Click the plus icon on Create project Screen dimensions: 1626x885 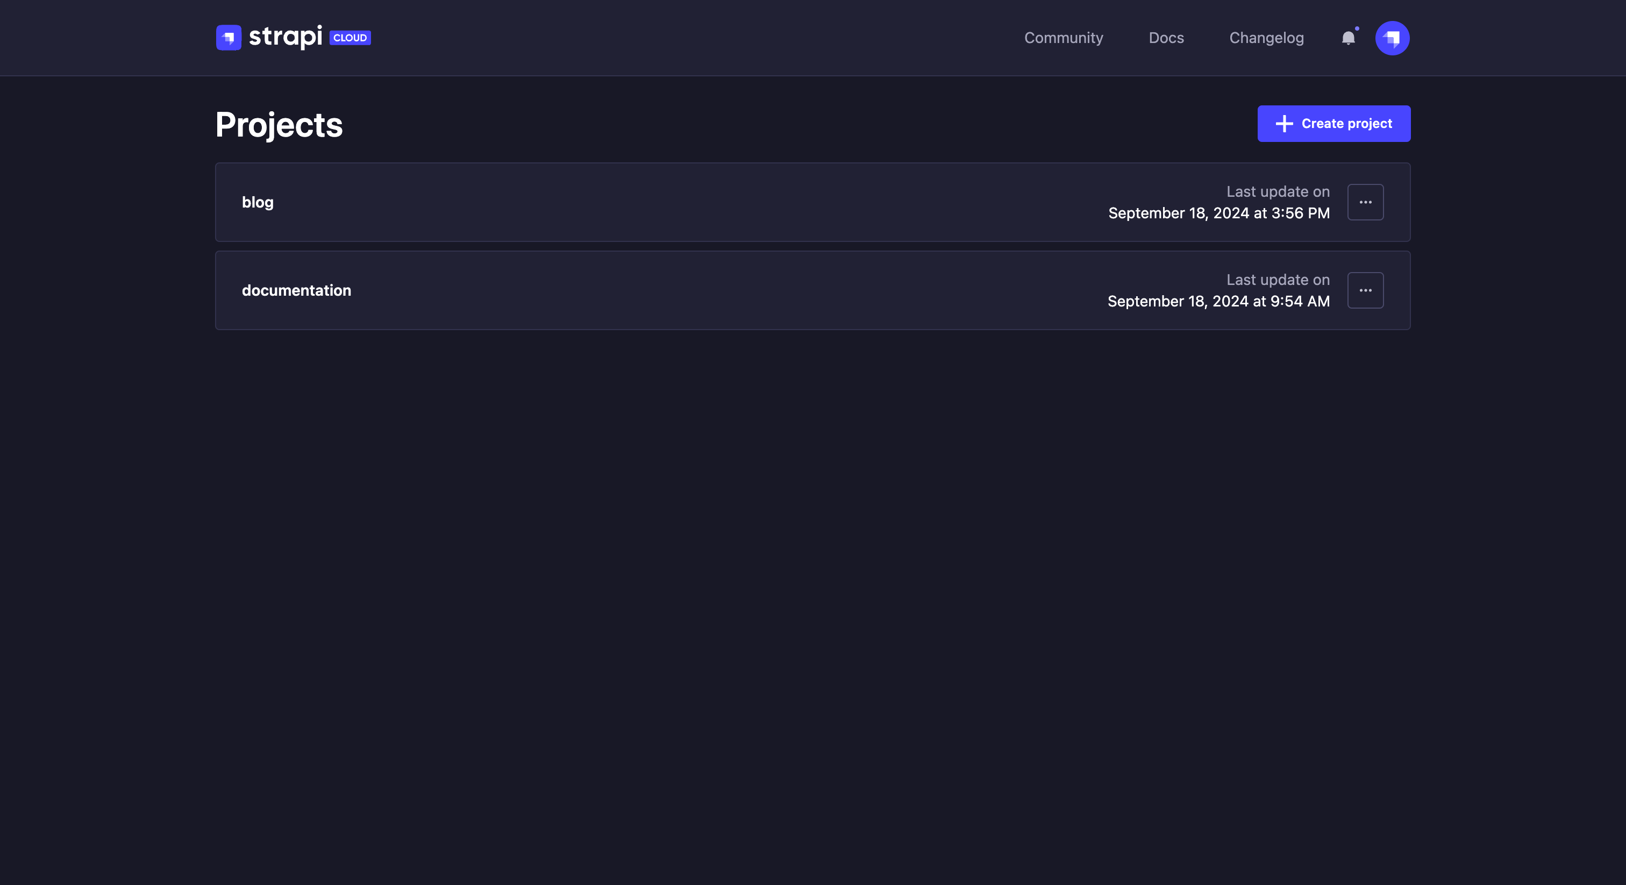point(1284,123)
